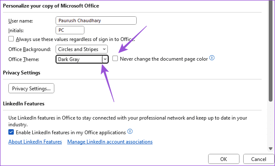Viewport: 275px width, 166px height.
Task: Click the Office Background label
Action: click(30, 49)
